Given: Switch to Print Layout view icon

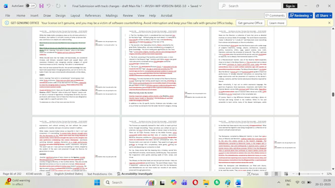Looking at the screenshot, I should [276, 174].
